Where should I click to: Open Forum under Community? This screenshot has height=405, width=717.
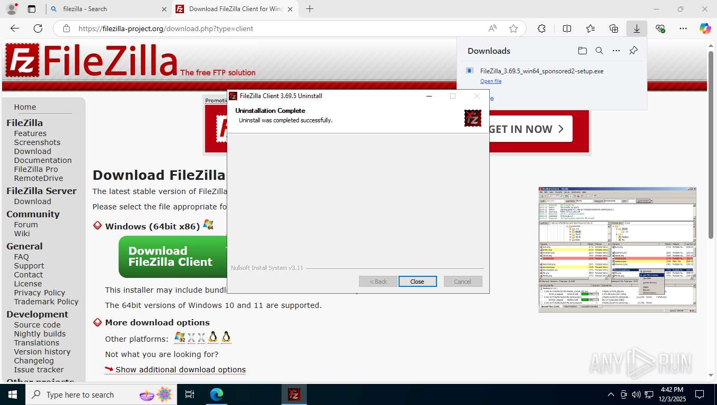tap(26, 225)
